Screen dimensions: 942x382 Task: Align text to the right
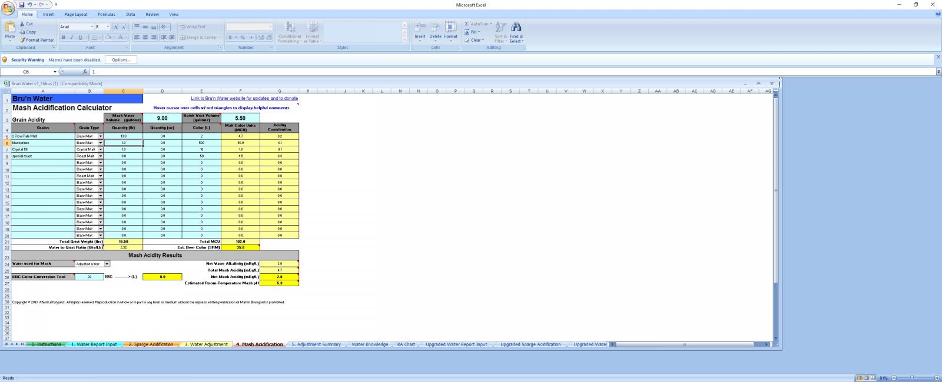(154, 38)
